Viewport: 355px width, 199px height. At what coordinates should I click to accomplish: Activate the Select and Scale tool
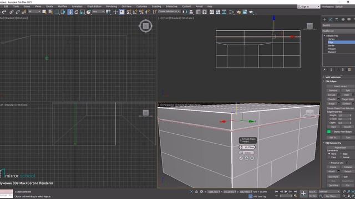83,12
